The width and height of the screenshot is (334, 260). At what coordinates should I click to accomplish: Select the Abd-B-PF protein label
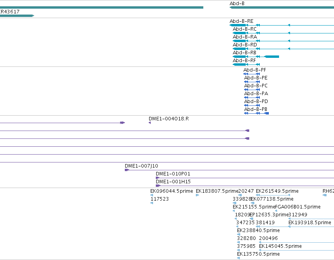click(x=255, y=70)
